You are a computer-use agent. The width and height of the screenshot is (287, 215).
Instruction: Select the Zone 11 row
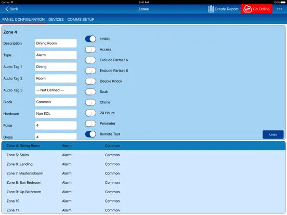[143, 210]
